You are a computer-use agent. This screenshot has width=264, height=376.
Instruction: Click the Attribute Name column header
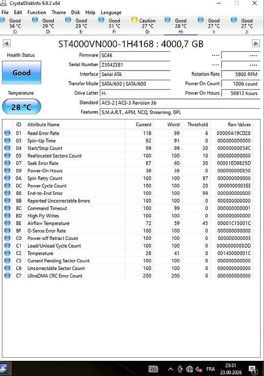75,124
